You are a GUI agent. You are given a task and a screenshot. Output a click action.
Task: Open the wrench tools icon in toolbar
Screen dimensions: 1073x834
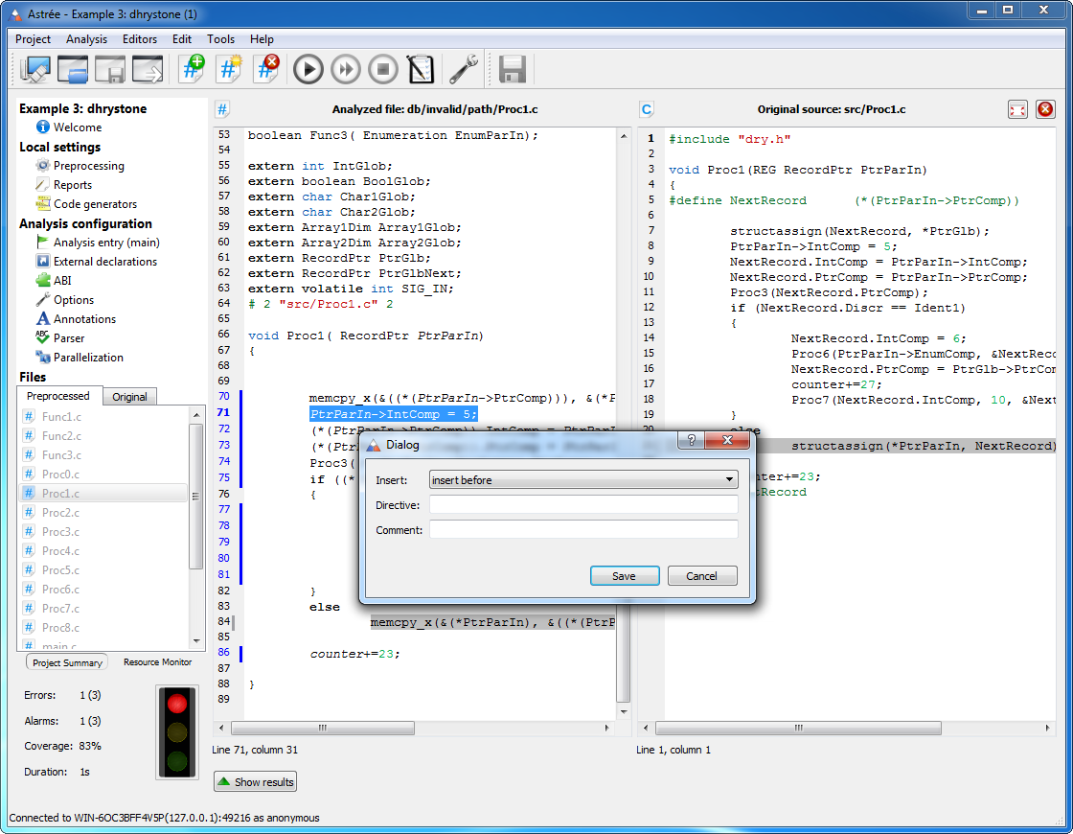(x=464, y=69)
